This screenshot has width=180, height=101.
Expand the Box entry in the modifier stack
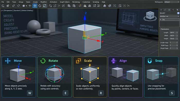(161, 20)
